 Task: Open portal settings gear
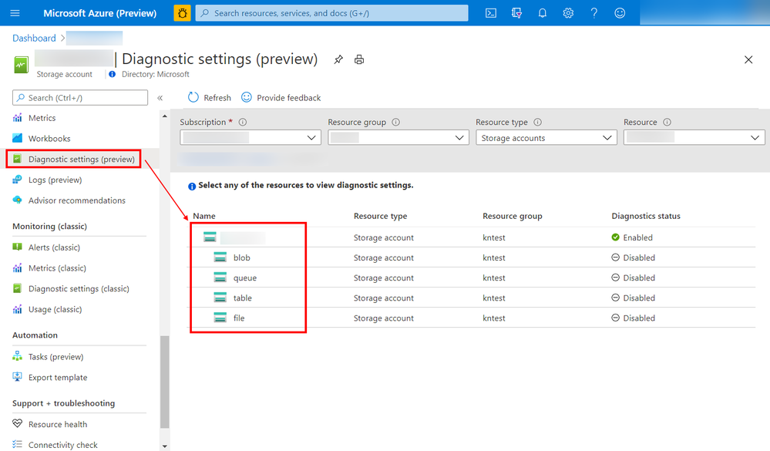point(568,13)
